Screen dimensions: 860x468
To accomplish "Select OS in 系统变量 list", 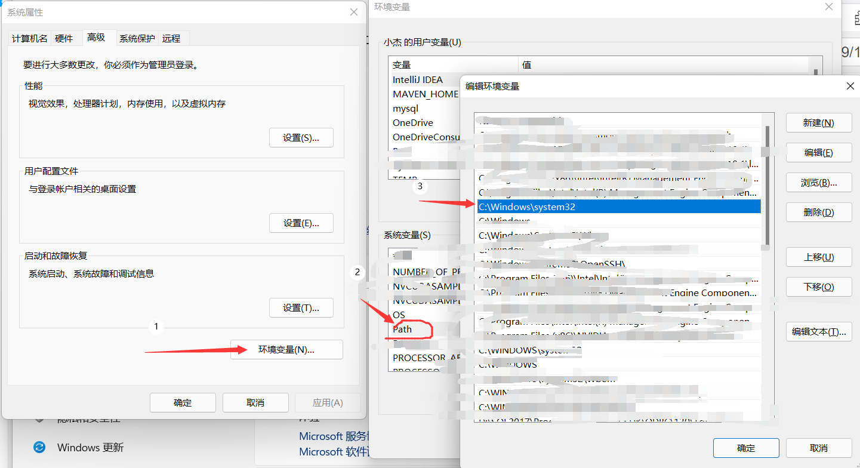I will (399, 315).
